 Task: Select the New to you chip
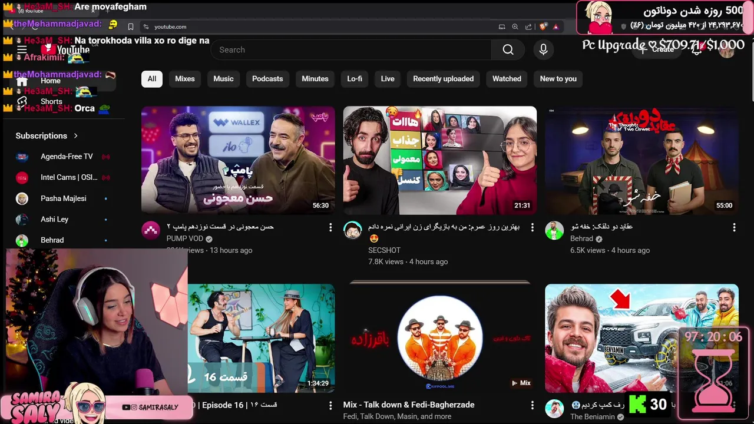coord(558,79)
